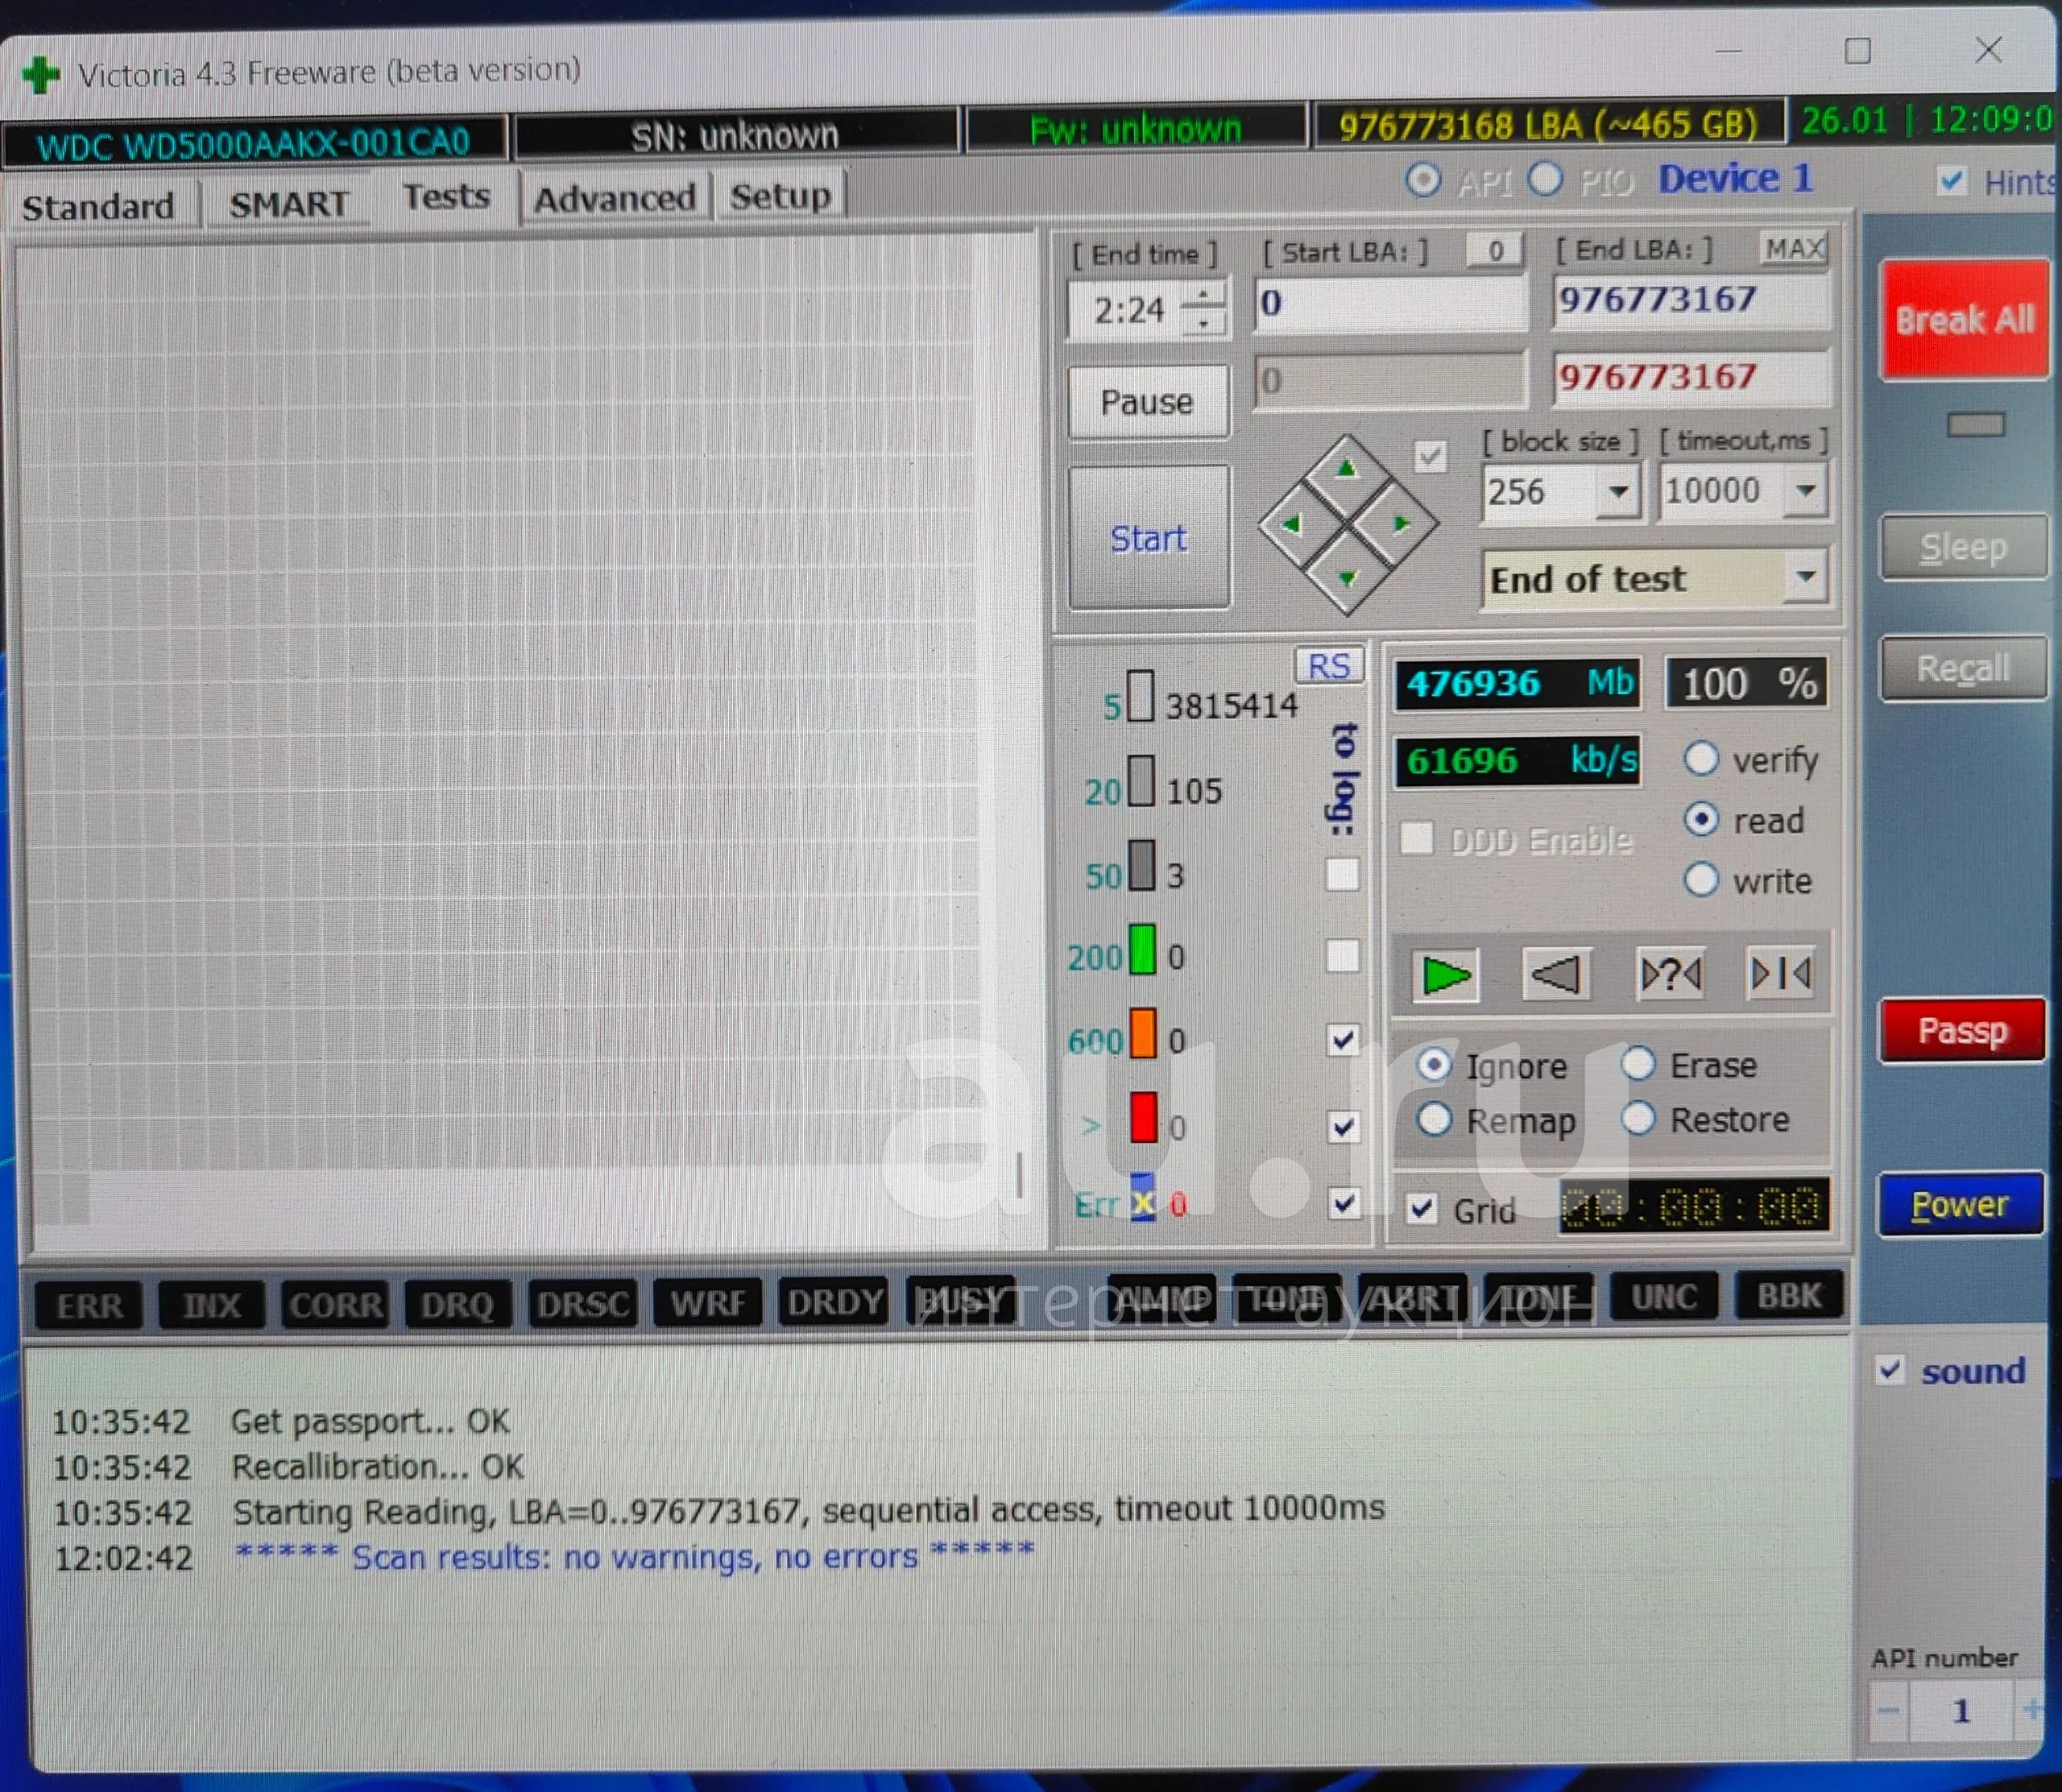Click the backward scan arrow icon
Image resolution: width=2062 pixels, height=1792 pixels.
(x=1557, y=973)
